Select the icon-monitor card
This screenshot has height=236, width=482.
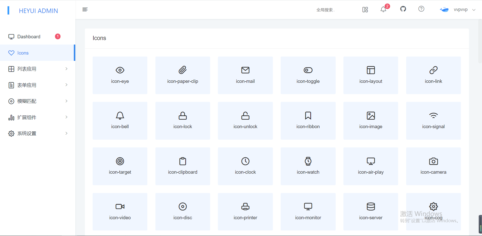[x=308, y=212]
